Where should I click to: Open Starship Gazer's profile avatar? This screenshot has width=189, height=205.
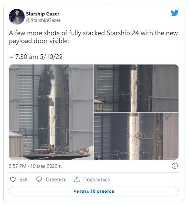(17, 17)
